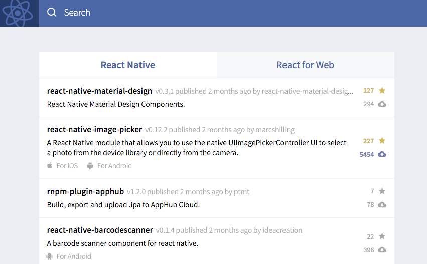Open react-native-barcodescanner package
Screen dimensions: 427x264
[100, 230]
